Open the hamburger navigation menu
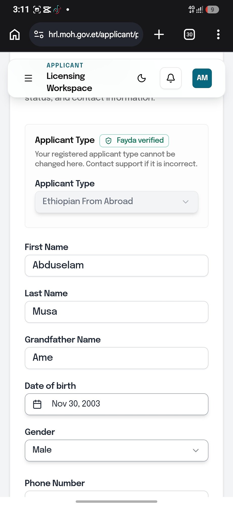233x506 pixels. click(x=28, y=78)
